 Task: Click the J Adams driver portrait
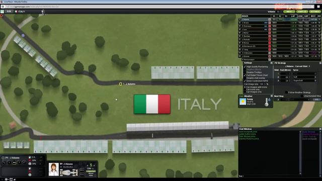(x=54, y=169)
